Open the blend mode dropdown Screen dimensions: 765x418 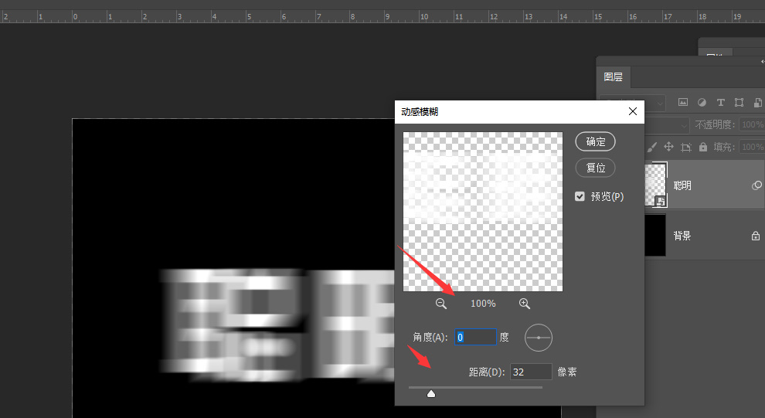(x=667, y=125)
